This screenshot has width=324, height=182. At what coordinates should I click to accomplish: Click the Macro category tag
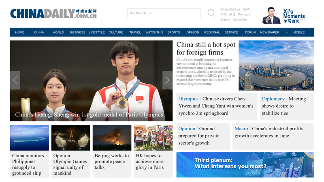241,129
